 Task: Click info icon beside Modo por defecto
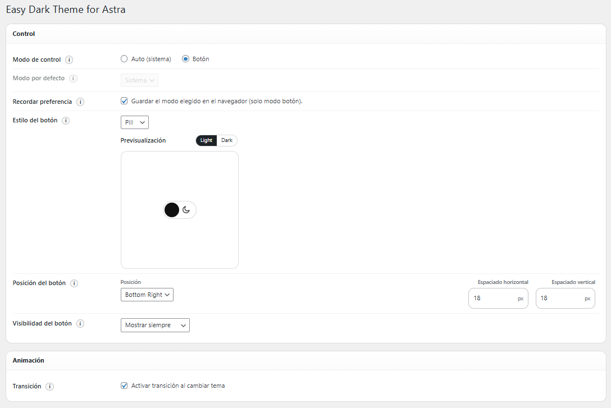73,79
